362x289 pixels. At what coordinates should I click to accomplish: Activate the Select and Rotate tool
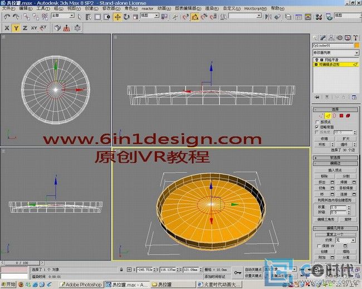click(126, 17)
